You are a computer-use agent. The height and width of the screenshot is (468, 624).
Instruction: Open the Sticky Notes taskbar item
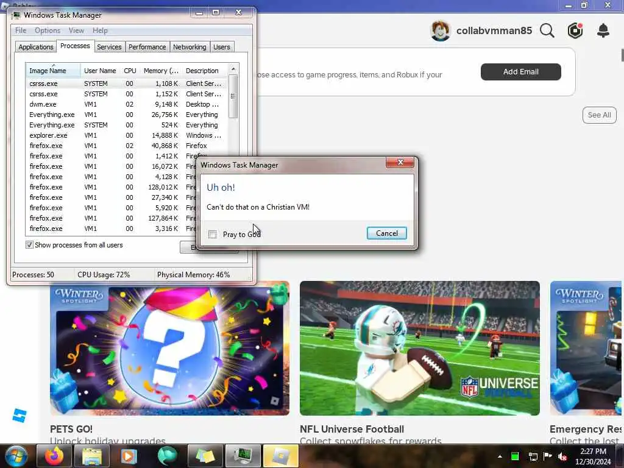(x=205, y=456)
